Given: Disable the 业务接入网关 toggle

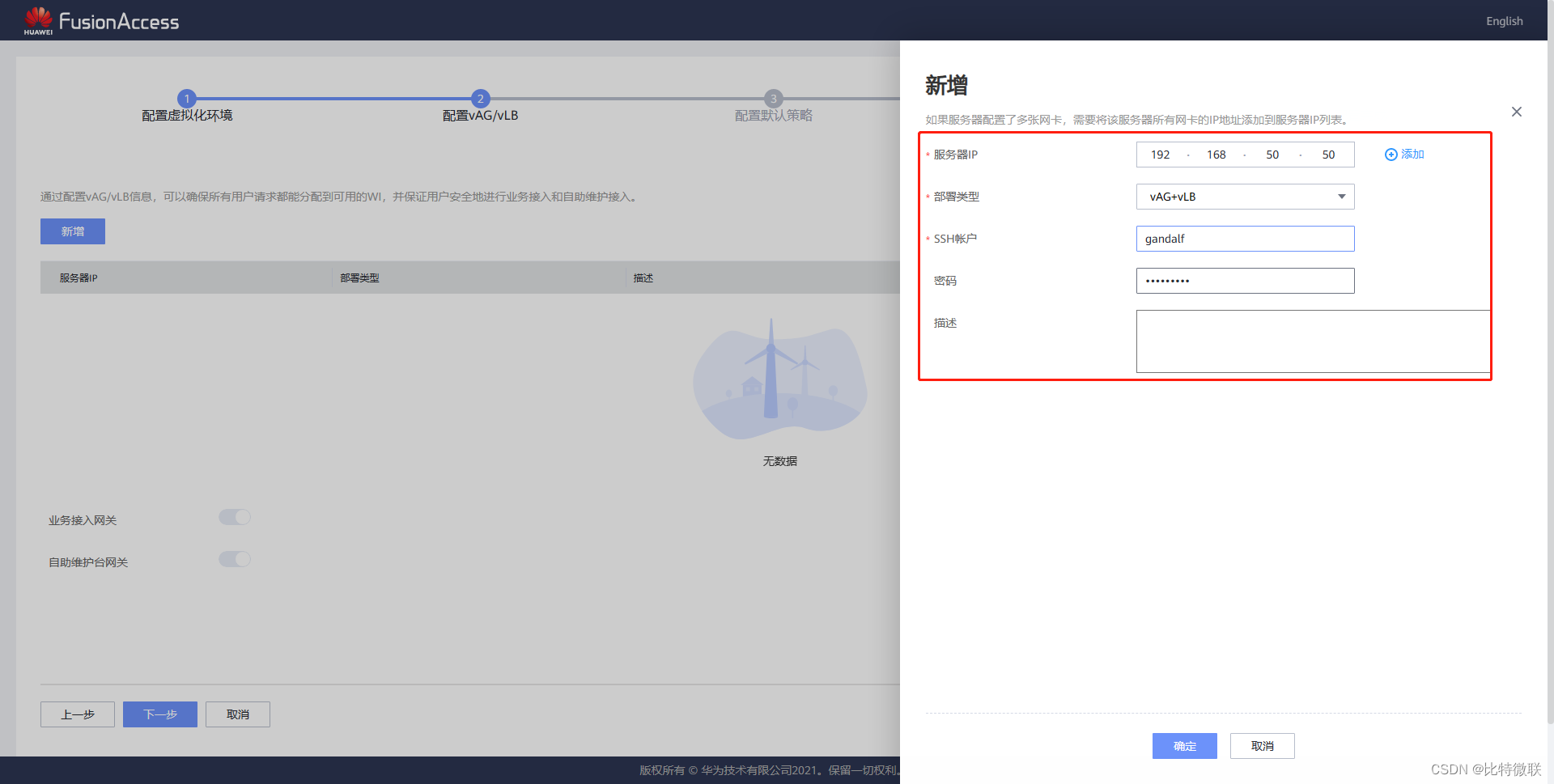Looking at the screenshot, I should tap(235, 517).
